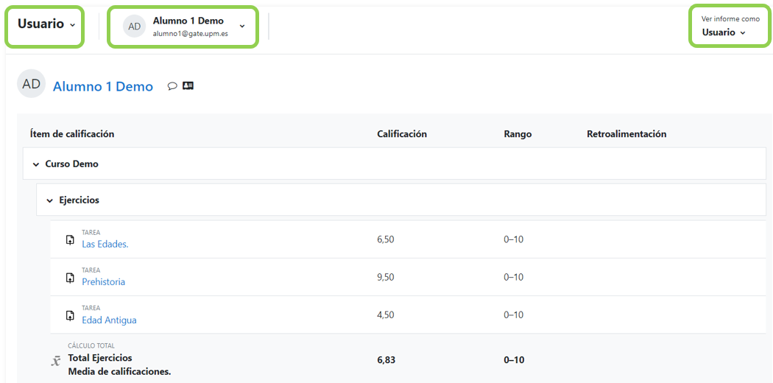Viewport: 773px width, 383px height.
Task: Collapse the Curso Demo category
Action: tap(35, 164)
